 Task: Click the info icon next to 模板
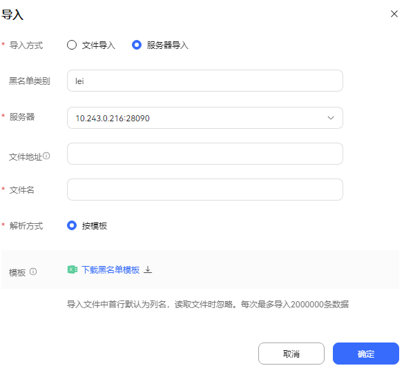tap(33, 272)
